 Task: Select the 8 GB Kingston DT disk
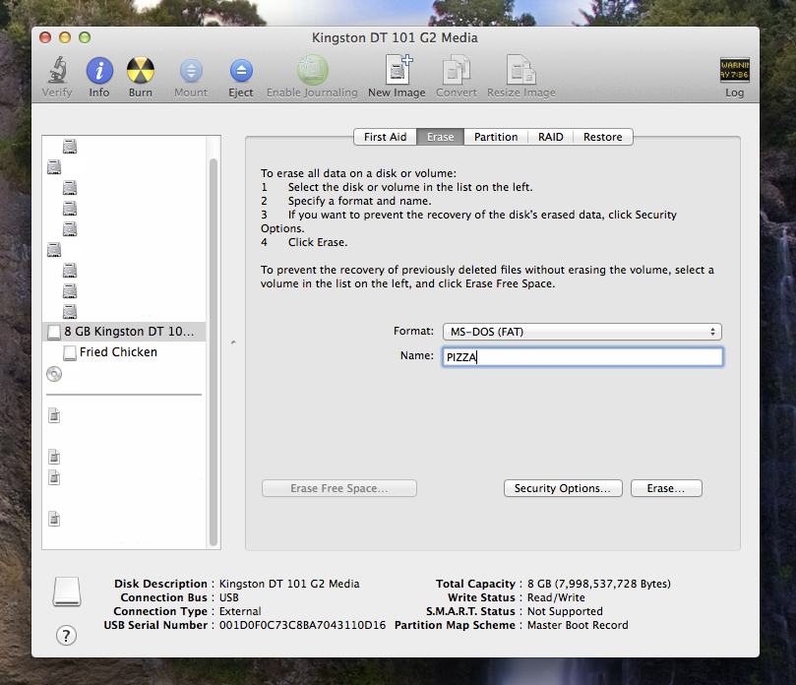pyautogui.click(x=124, y=332)
